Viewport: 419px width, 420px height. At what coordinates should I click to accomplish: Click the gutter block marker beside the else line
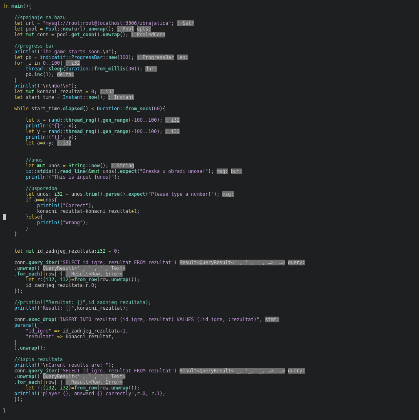[x=4, y=217]
